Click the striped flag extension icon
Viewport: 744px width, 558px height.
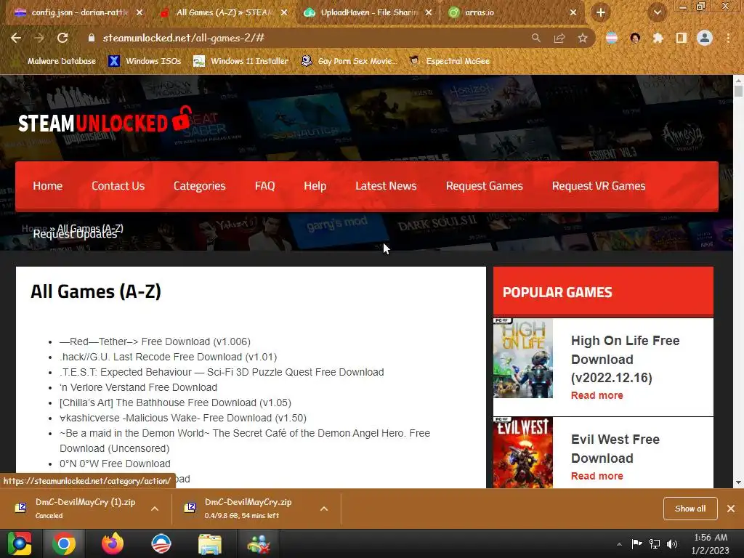click(612, 38)
